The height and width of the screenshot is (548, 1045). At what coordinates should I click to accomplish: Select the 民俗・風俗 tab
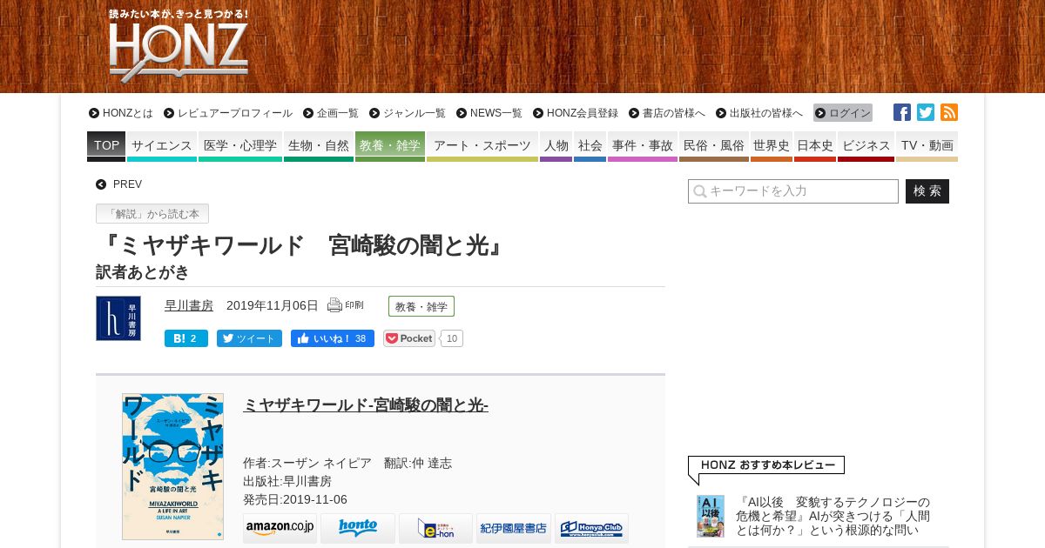click(714, 146)
